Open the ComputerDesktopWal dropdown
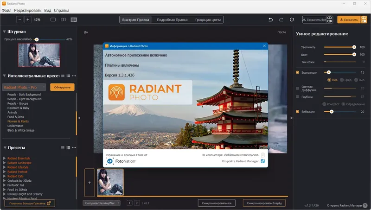371x210 pixels. [102, 203]
